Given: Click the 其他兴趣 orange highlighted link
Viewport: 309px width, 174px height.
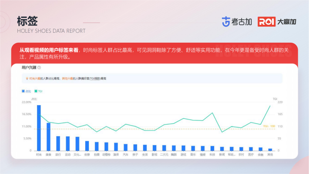Looking at the screenshot, I should 67,78.
